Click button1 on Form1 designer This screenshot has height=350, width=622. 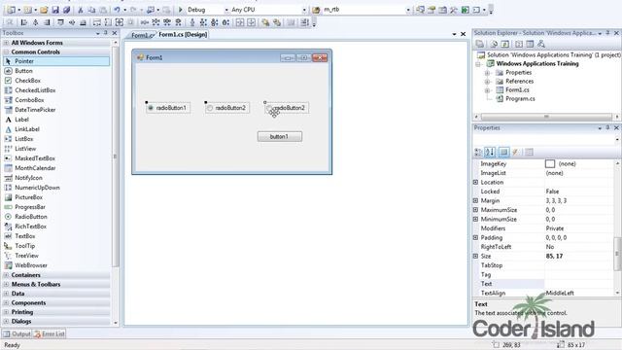coord(279,137)
